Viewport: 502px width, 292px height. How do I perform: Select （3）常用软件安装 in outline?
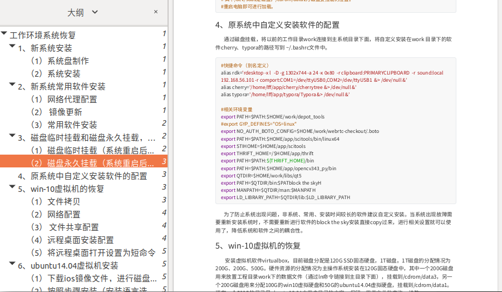tap(63, 125)
